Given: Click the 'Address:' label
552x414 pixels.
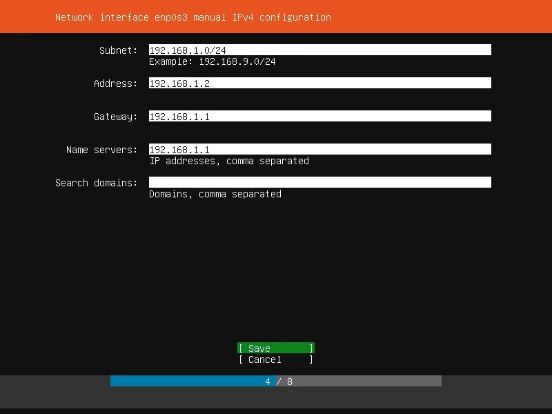Looking at the screenshot, I should [x=115, y=83].
